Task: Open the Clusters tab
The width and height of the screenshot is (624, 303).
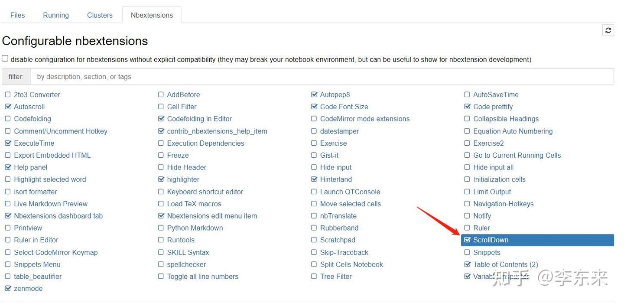Action: click(x=100, y=15)
